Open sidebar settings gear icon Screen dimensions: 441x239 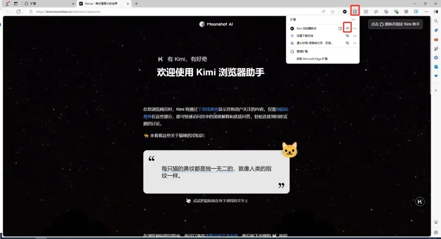click(436, 232)
